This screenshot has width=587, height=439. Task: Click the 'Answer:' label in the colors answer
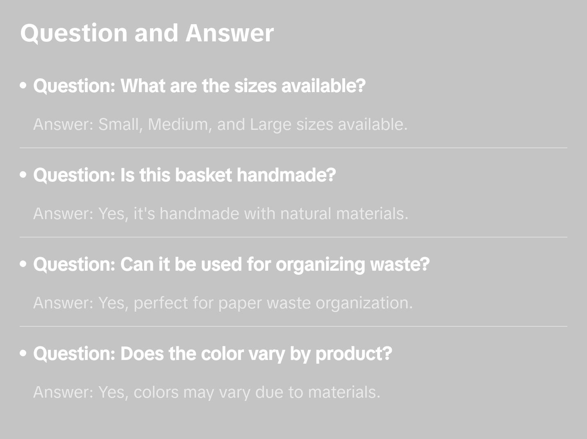click(63, 392)
